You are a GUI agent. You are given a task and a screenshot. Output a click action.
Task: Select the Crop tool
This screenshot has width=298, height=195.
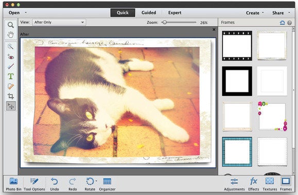point(11,96)
